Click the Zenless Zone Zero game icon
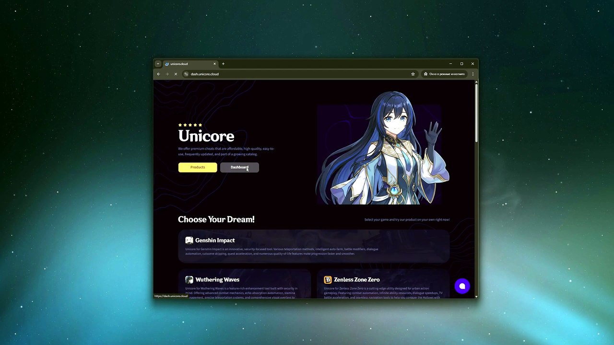The image size is (614, 345). [328, 279]
